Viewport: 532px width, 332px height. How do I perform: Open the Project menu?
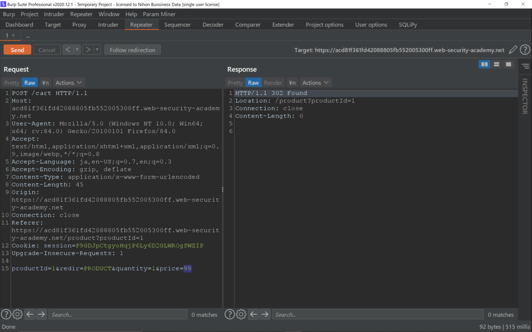[30, 14]
